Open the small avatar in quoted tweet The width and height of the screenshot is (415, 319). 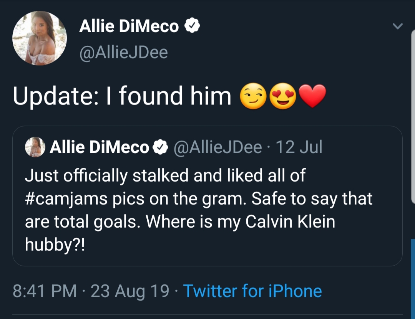pyautogui.click(x=35, y=147)
